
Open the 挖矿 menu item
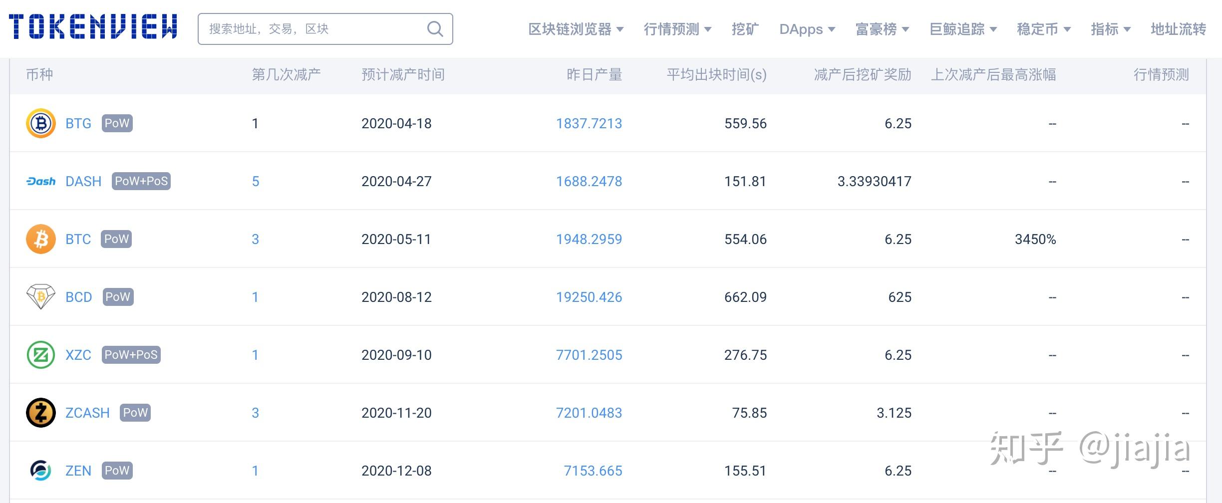pyautogui.click(x=745, y=29)
